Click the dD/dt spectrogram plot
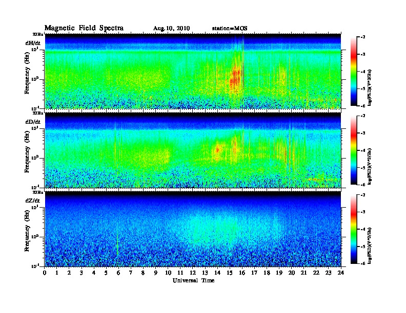This screenshot has height=313, width=406. pos(193,150)
